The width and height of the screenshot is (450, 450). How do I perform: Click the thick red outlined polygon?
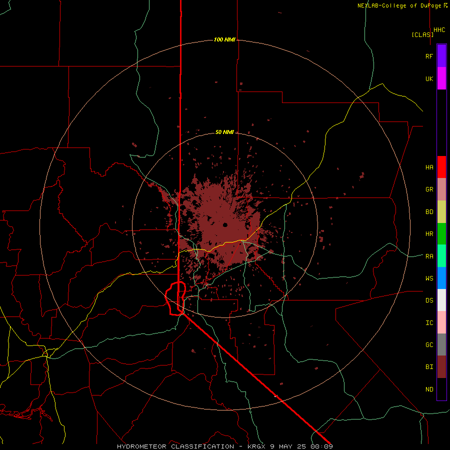click(175, 298)
